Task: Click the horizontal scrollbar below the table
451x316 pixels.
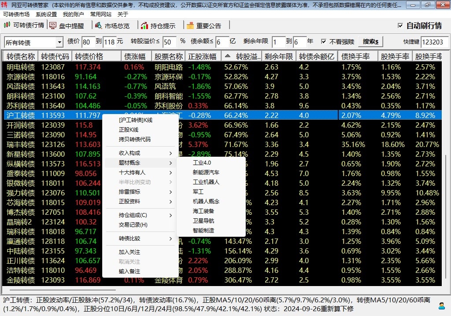Action: [63, 290]
